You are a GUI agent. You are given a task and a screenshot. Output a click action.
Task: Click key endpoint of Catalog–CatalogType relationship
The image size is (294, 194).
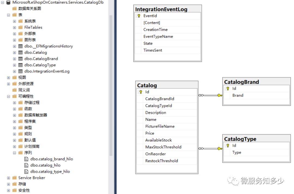pos(220,149)
